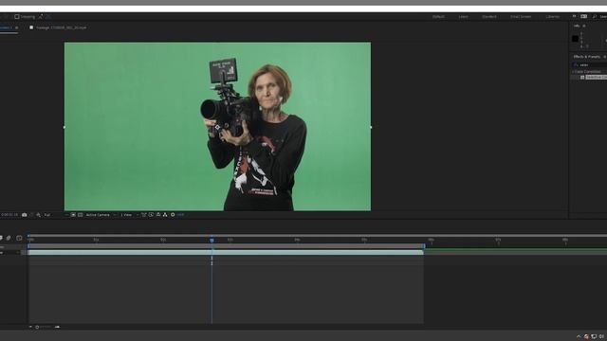Select the highlighted Selective Color effect
Viewport: 607px width, 341px height.
pyautogui.click(x=597, y=78)
